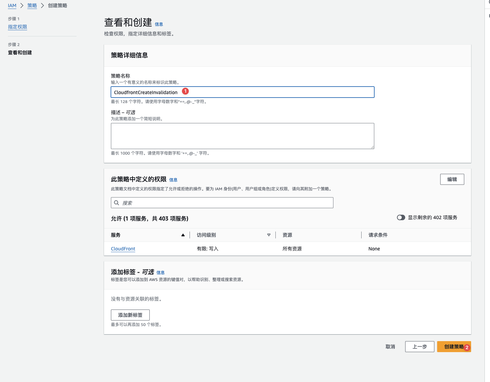490x382 pixels.
Task: Open 信息 link beside 查看和创建 heading
Action: 159,24
